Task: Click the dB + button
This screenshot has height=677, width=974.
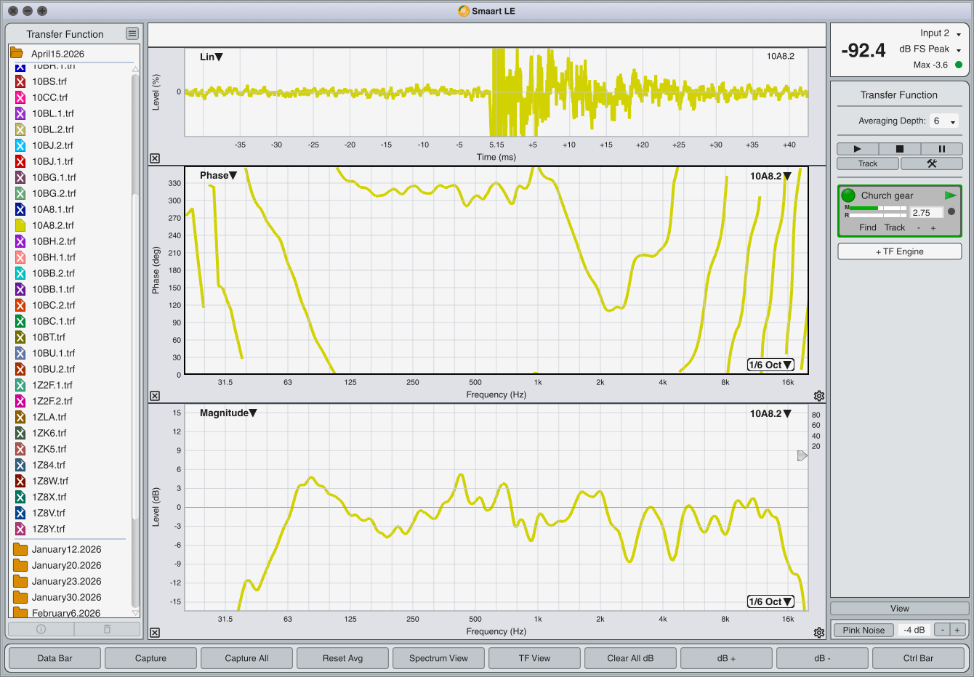Action: click(726, 658)
